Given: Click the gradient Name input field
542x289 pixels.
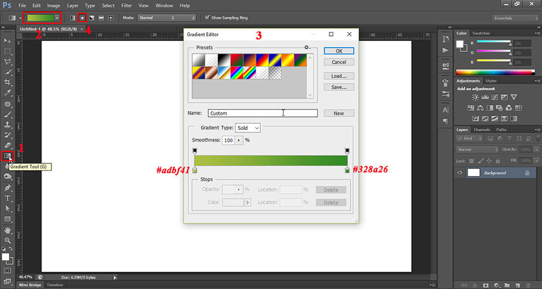Looking at the screenshot, I should coord(263,113).
